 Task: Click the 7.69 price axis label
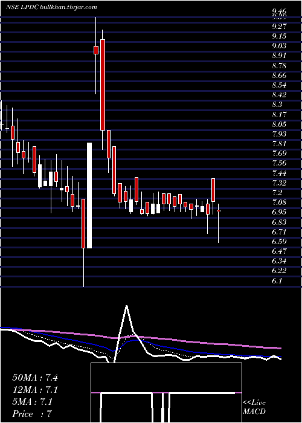point(279,153)
